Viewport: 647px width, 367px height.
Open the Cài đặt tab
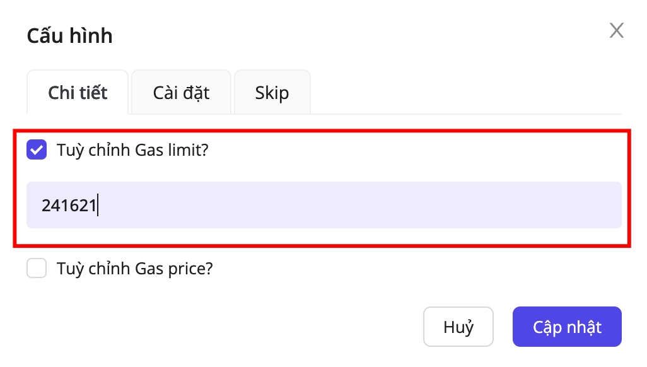click(x=181, y=93)
